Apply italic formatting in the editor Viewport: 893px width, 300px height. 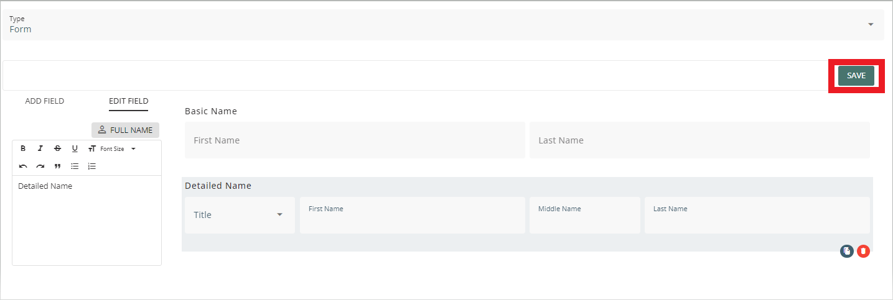coord(40,148)
